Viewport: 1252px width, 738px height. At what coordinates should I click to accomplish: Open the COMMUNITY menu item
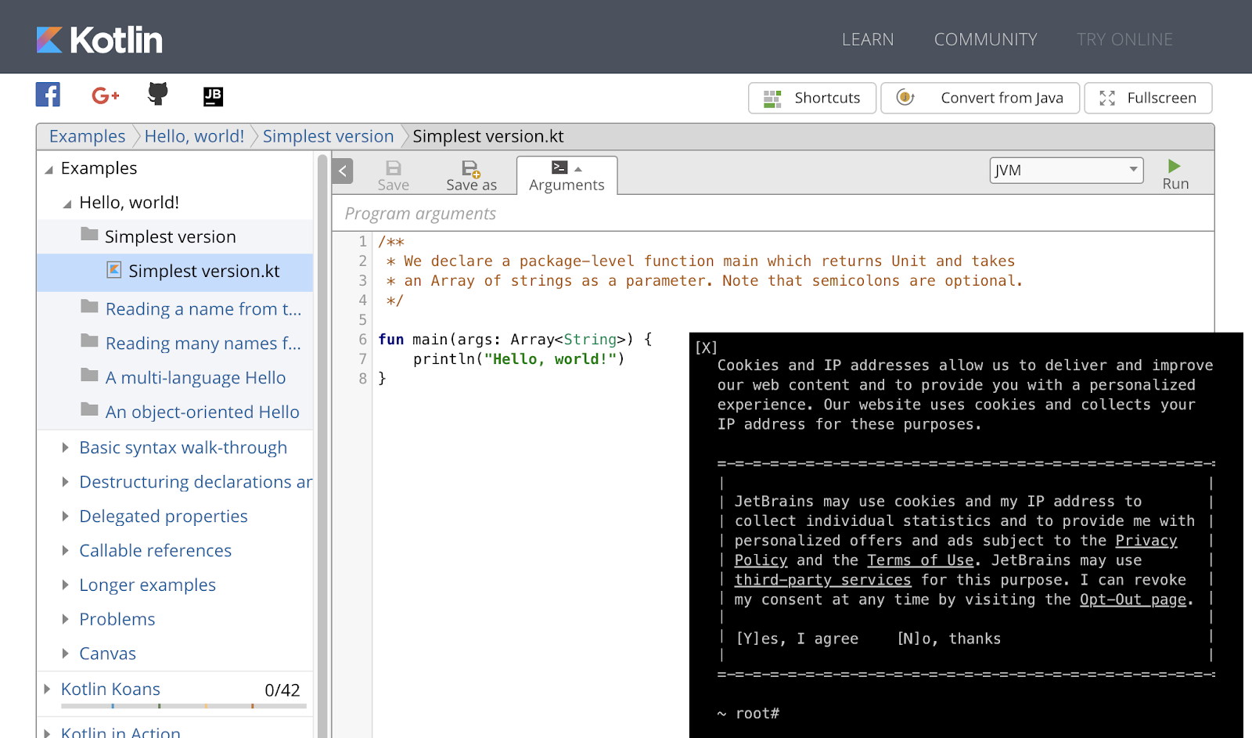click(x=985, y=39)
